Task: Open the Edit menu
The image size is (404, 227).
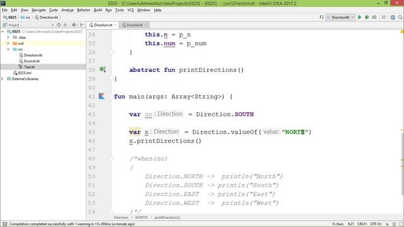Action: (x=14, y=10)
